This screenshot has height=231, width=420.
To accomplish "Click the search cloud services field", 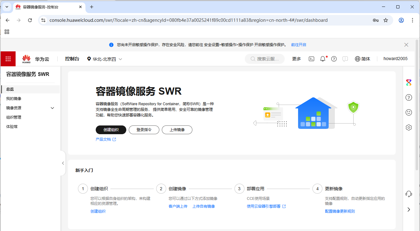I will 265,59.
